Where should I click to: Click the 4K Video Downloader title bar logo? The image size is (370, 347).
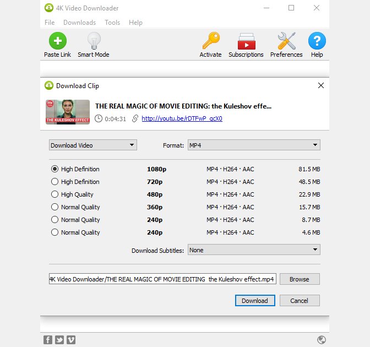pyautogui.click(x=49, y=8)
